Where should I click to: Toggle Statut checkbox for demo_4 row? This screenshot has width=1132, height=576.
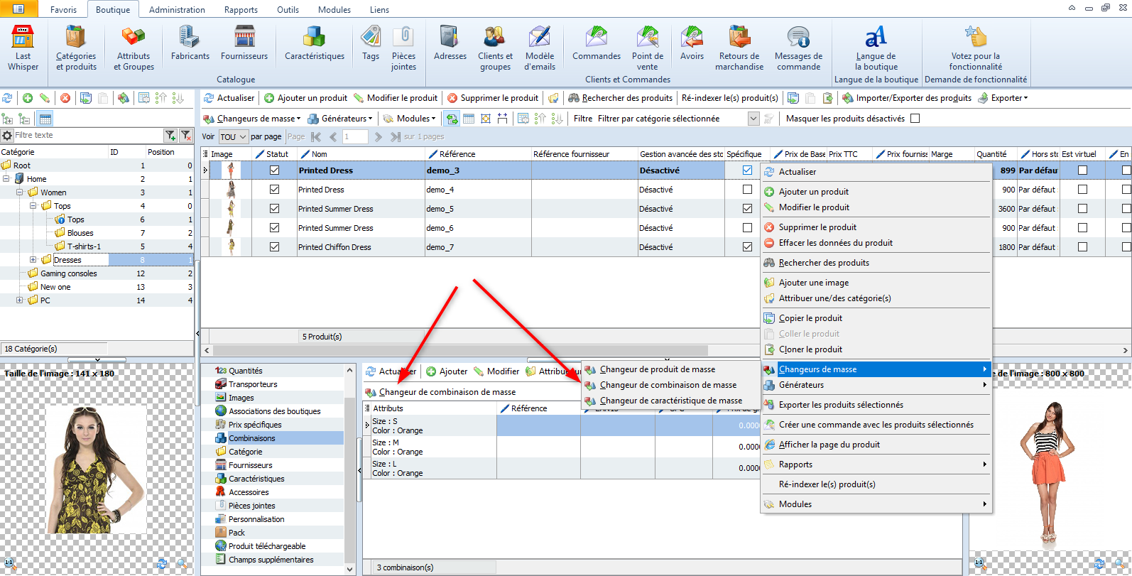pos(274,190)
